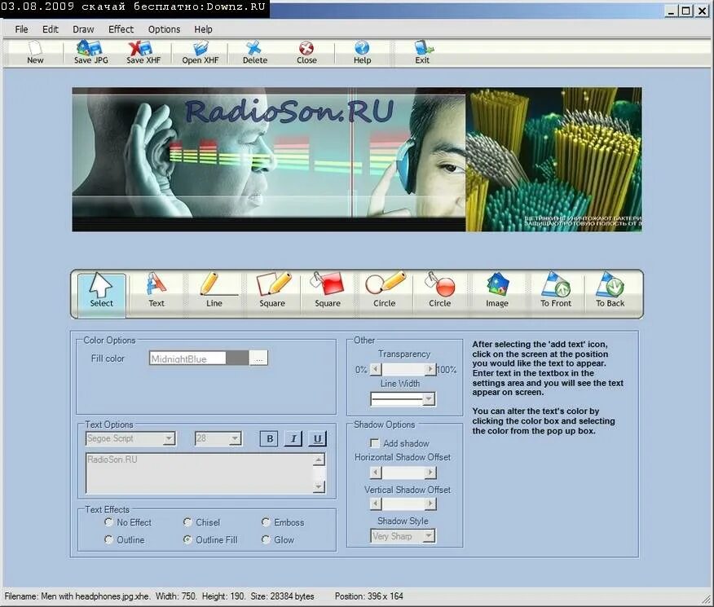This screenshot has height=607, width=714.
Task: Click the Save XHF icon
Action: tap(143, 53)
